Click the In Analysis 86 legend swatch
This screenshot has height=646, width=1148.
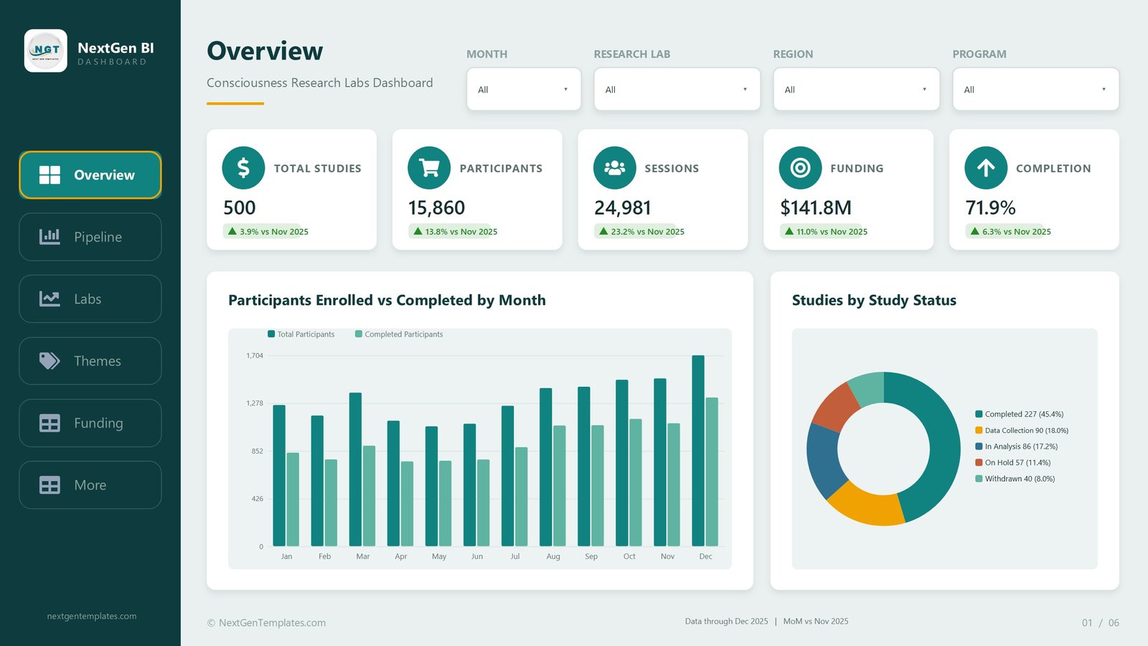tap(979, 446)
